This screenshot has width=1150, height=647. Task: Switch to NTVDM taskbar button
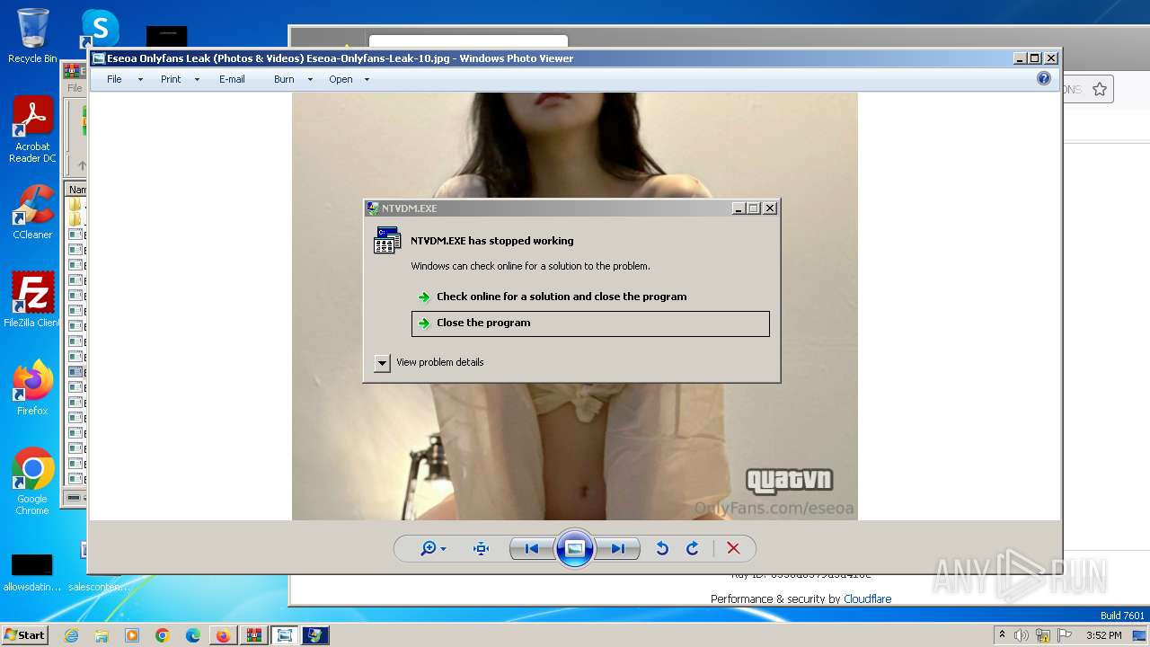click(315, 635)
